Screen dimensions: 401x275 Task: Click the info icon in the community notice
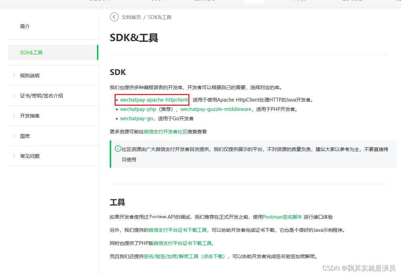[118, 149]
